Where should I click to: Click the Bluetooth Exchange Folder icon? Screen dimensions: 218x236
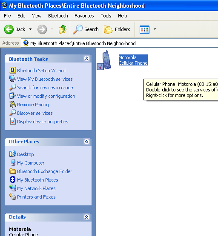(13, 171)
